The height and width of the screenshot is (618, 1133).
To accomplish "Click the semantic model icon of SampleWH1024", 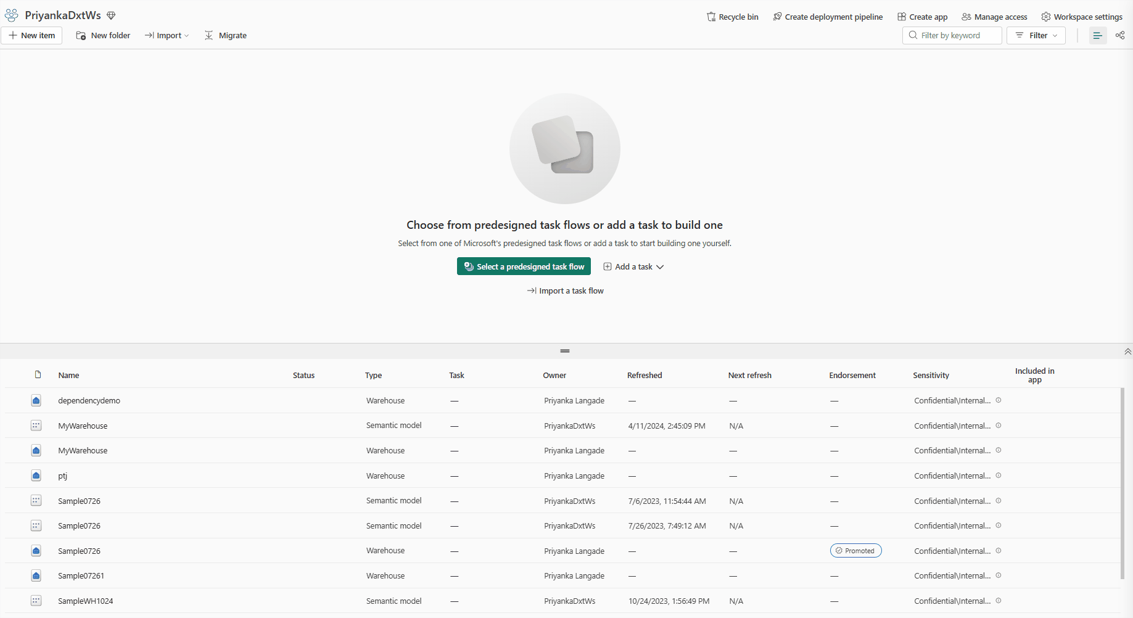I will coord(36,601).
